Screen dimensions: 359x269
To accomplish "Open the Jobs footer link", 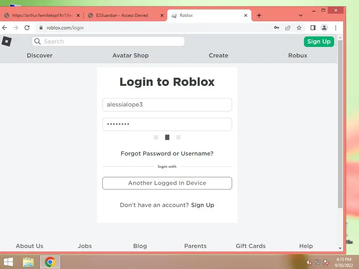I will 85,246.
